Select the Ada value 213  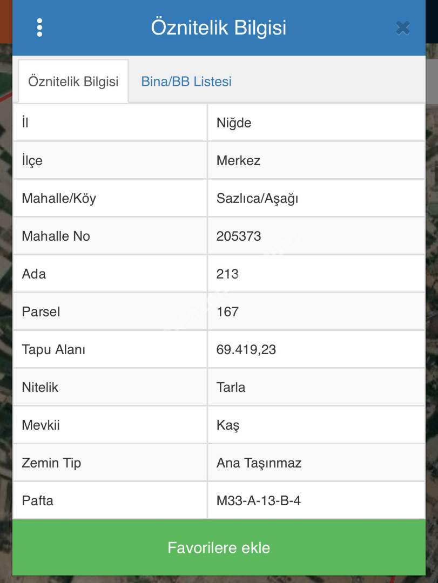[x=227, y=274]
